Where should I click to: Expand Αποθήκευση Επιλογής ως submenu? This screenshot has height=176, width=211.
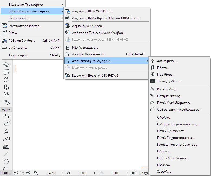(106, 61)
